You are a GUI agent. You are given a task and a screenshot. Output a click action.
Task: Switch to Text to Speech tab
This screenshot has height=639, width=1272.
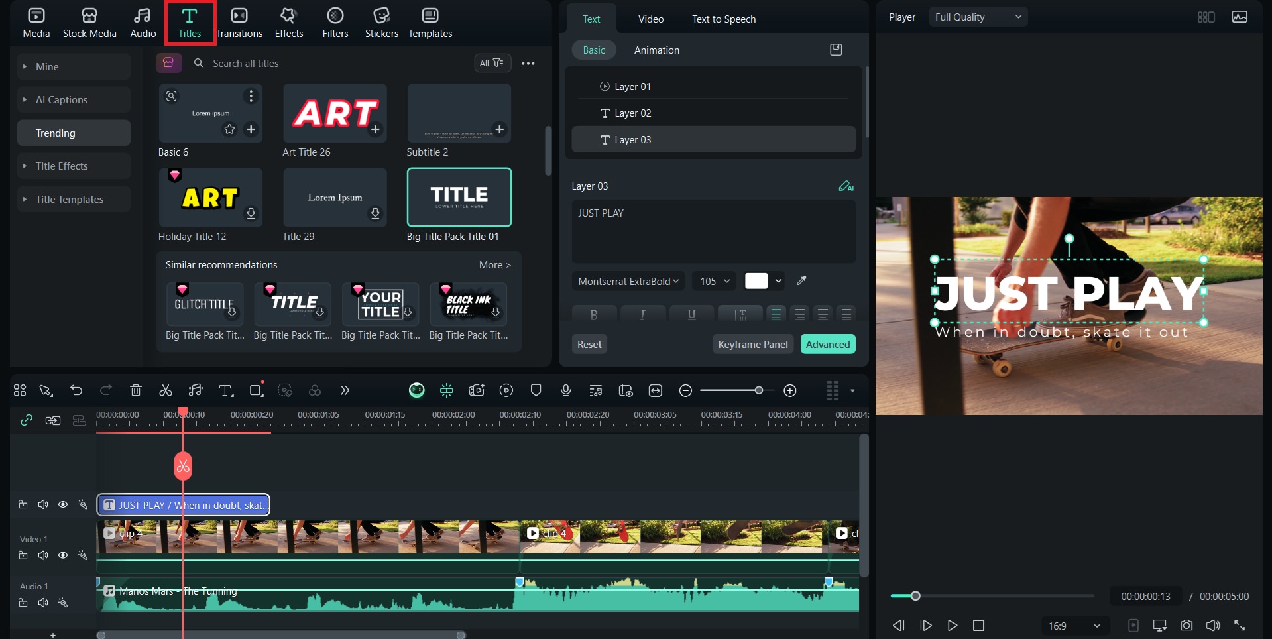724,19
